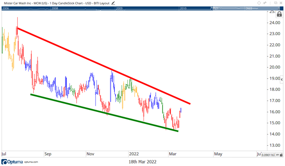Click the 17.00 price label
This screenshot has width=285, height=166.
click(x=274, y=101)
